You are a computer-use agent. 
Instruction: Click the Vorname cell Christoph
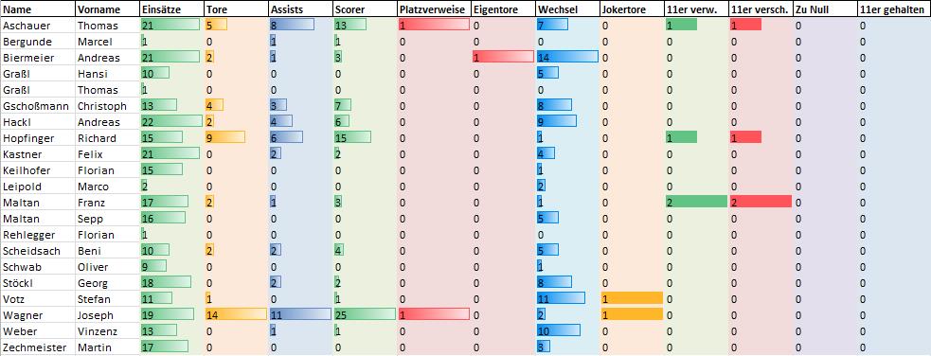click(107, 106)
